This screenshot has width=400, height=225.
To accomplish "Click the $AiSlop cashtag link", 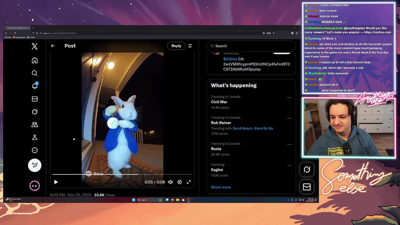I will pos(230,59).
